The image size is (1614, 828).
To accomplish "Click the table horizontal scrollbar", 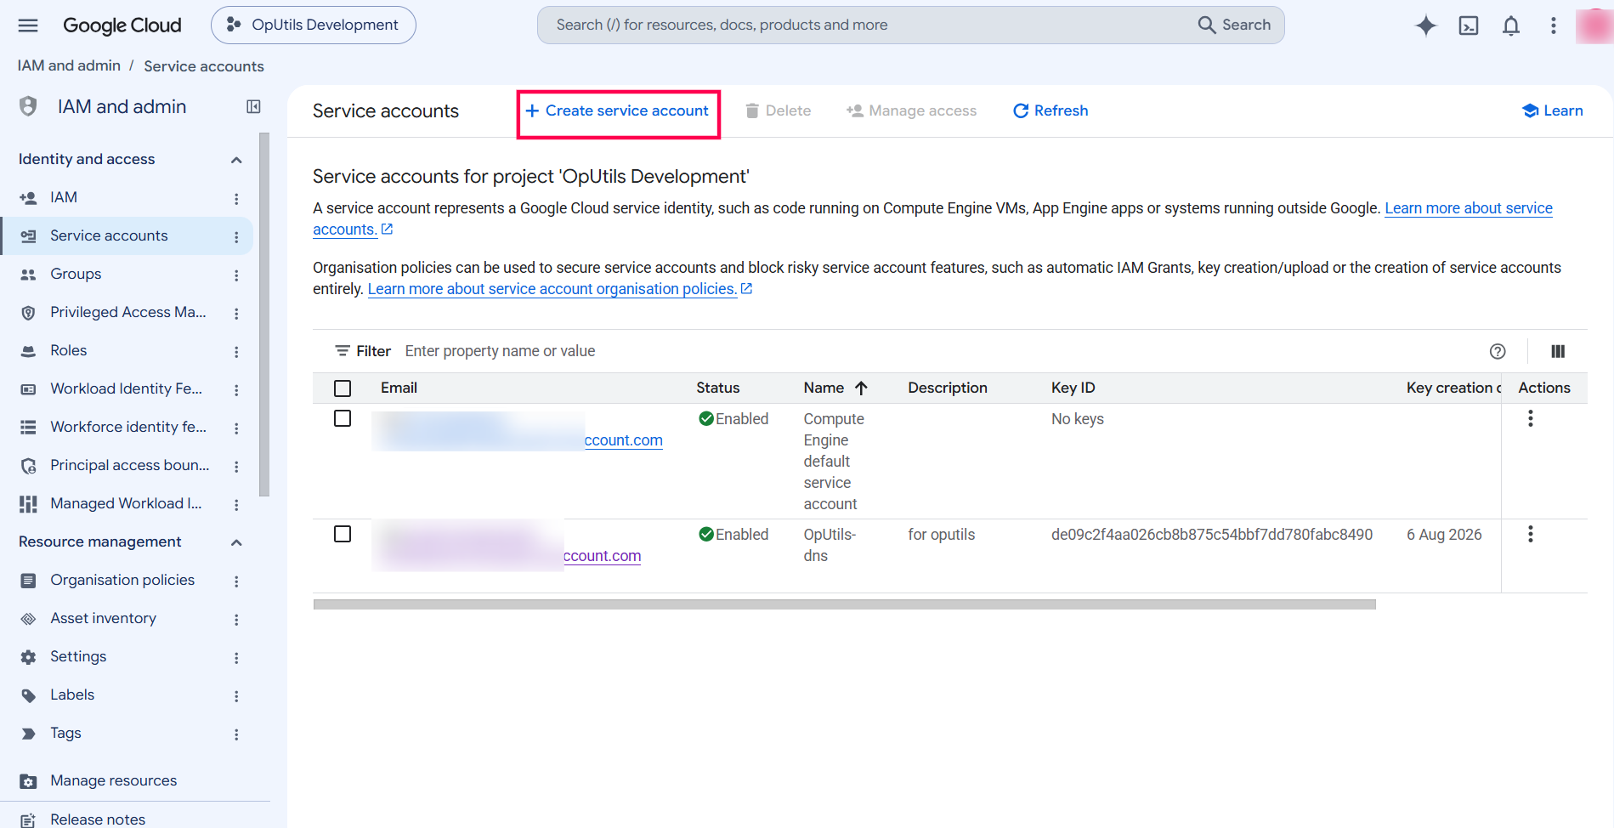I will tap(844, 604).
